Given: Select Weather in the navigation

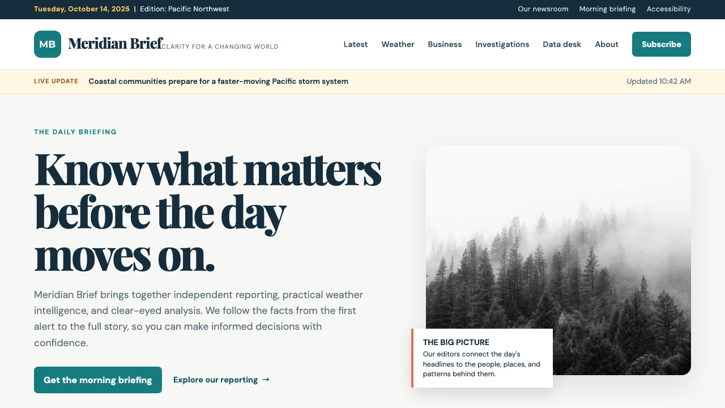Looking at the screenshot, I should 398,44.
